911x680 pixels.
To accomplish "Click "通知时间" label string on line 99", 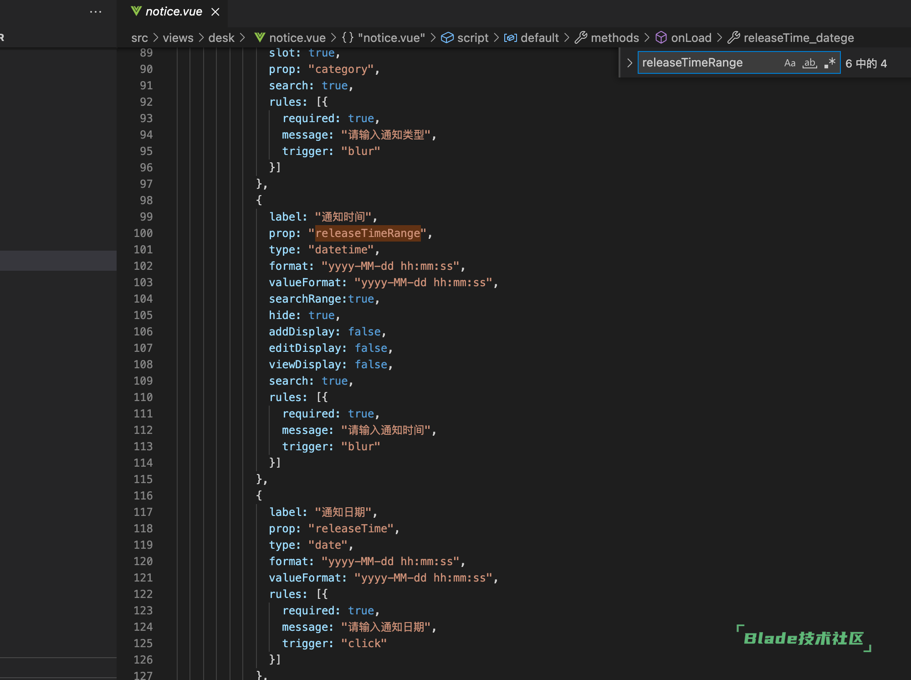I will (343, 217).
